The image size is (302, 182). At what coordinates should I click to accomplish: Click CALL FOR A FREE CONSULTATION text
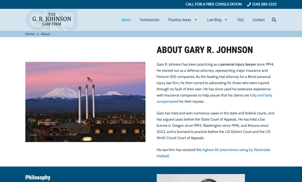[214, 4]
